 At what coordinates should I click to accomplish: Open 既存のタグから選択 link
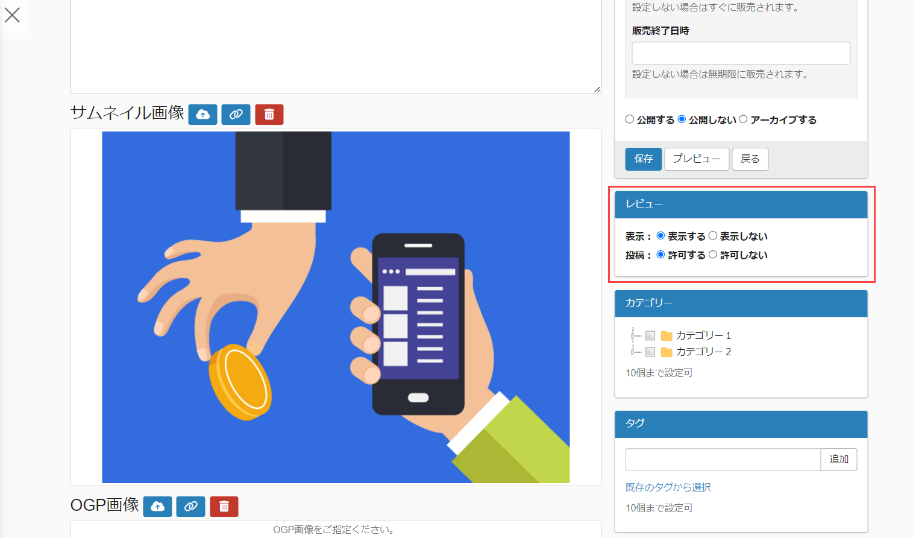pyautogui.click(x=668, y=487)
